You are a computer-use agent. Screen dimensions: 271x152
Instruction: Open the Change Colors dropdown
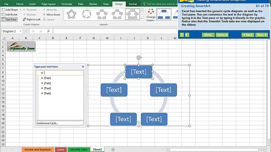pos(151,15)
